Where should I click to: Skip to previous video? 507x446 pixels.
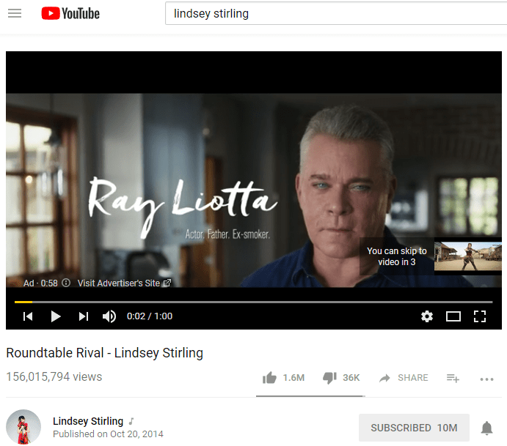click(28, 316)
